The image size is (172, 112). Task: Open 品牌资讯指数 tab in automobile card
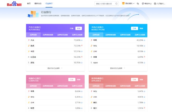[63, 35]
